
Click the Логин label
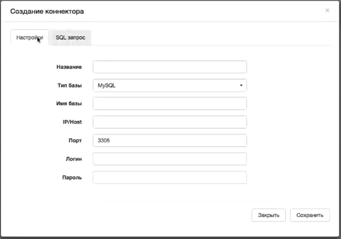[x=73, y=159]
